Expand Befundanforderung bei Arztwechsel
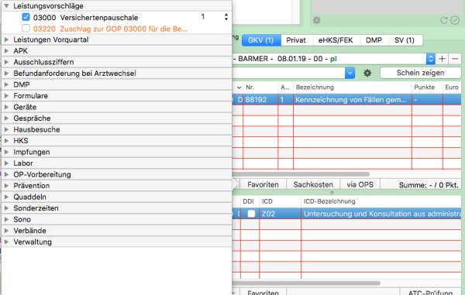This screenshot has width=465, height=295. (x=6, y=73)
